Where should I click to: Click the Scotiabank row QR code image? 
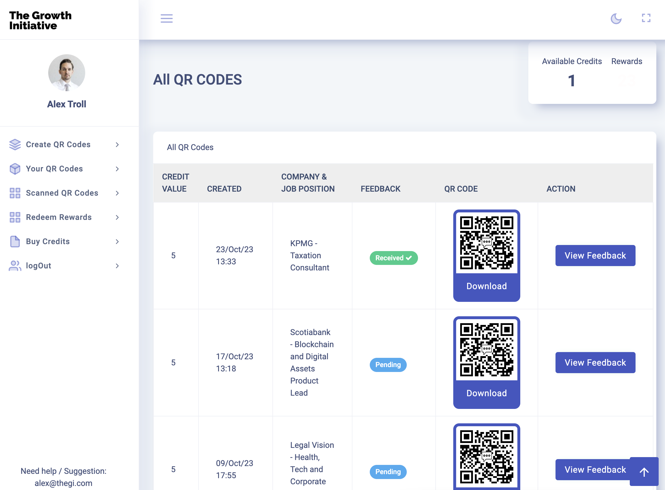point(486,350)
